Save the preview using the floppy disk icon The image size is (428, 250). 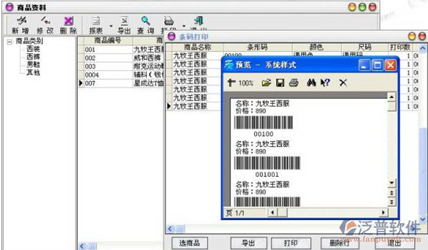(x=280, y=83)
